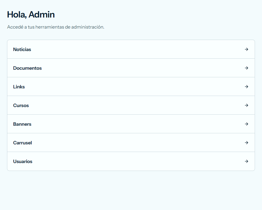Click the arrow icon in Noticias row
This screenshot has height=210, width=262.
[x=247, y=49]
